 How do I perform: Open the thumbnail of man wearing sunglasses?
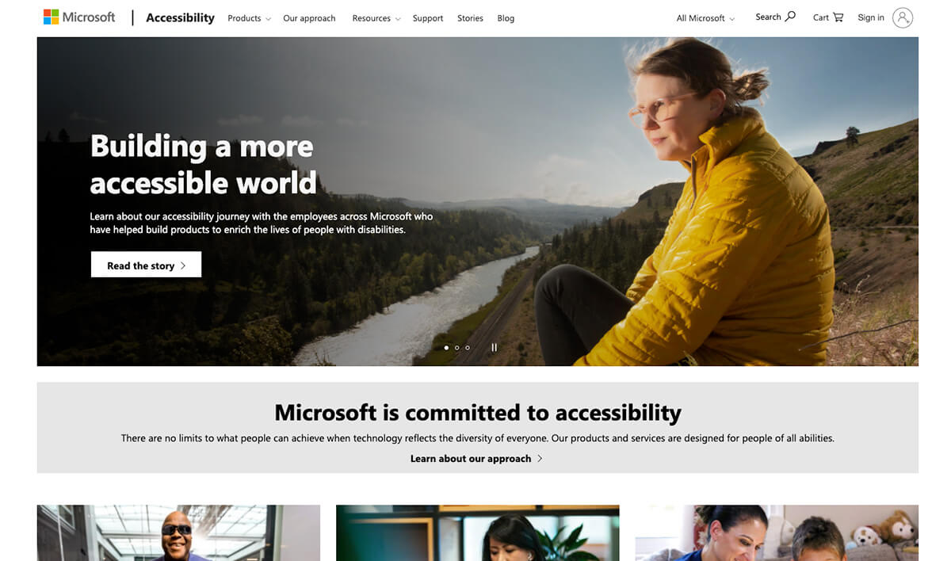(178, 532)
